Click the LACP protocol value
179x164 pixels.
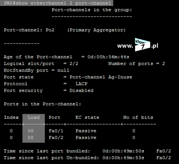pyautogui.click(x=81, y=84)
